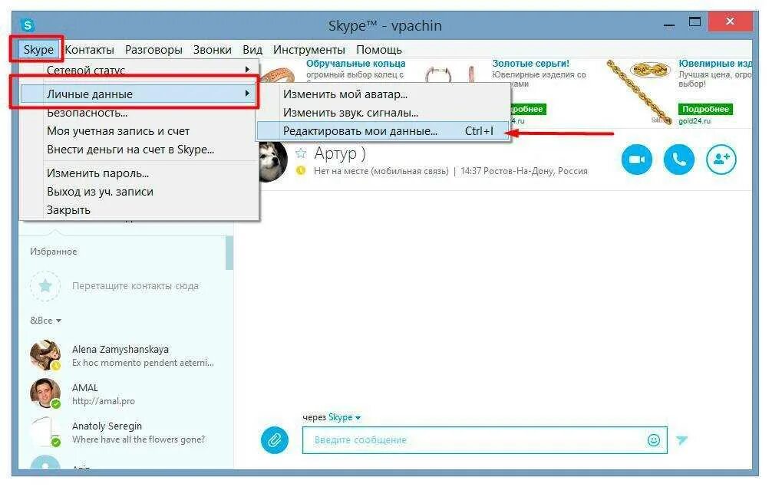The image size is (782, 487).
Task: Open the Обручальные кольца ad link
Action: tap(355, 64)
